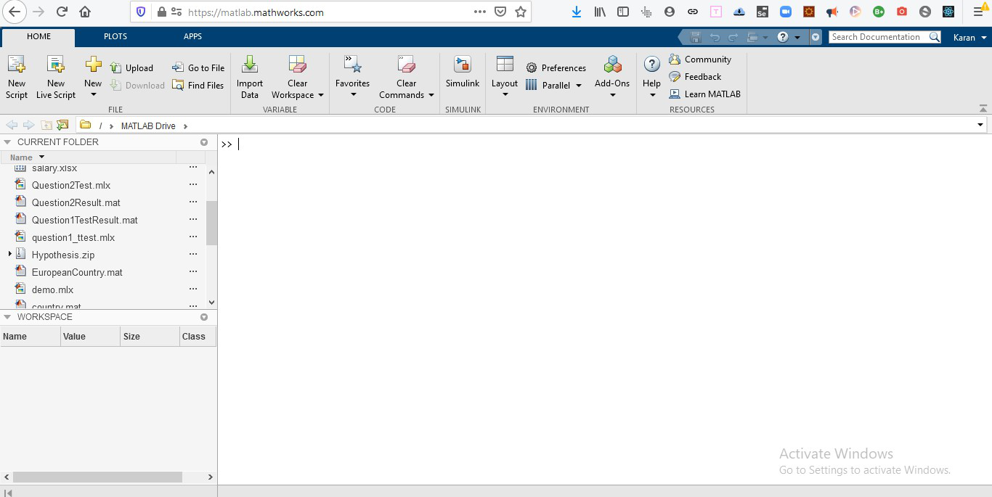This screenshot has width=992, height=497.
Task: Click the browse for folder icon
Action: pyautogui.click(x=62, y=125)
